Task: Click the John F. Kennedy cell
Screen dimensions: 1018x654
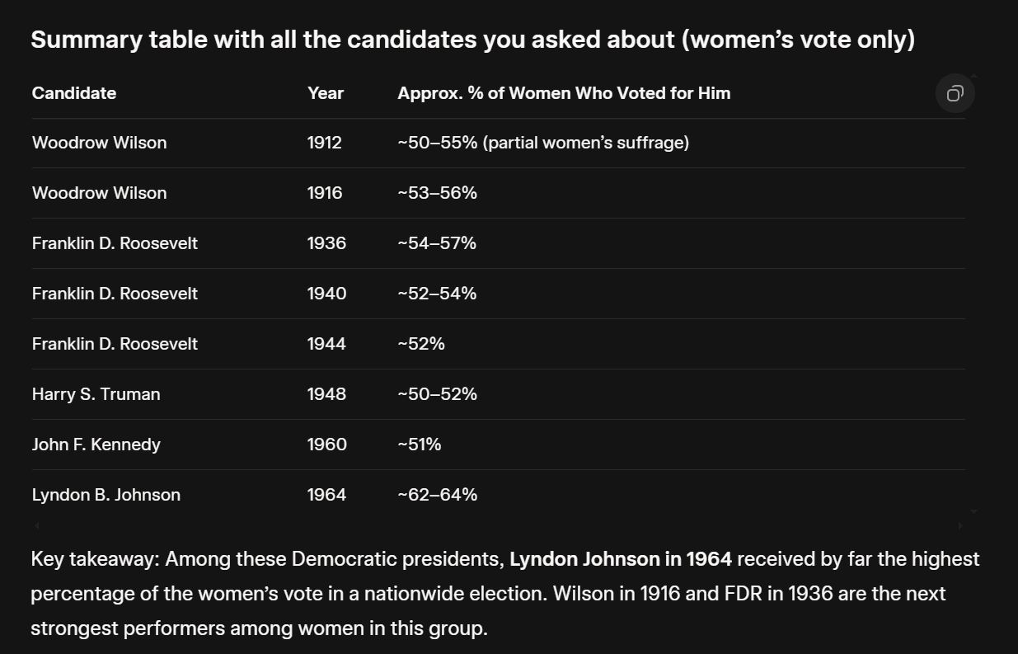Action: (96, 445)
